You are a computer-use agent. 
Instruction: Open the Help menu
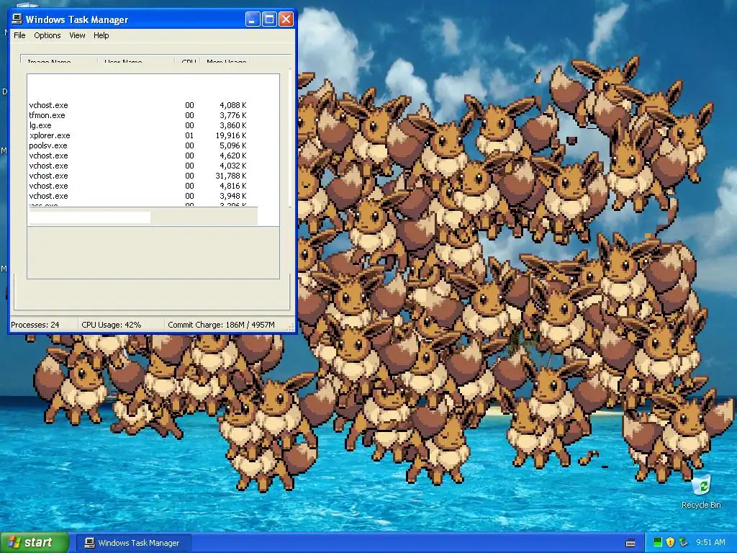tap(101, 35)
